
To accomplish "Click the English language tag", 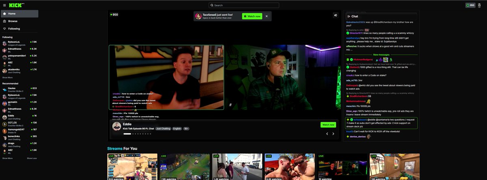I will pos(177,128).
